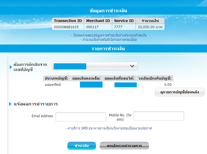
Task: Click the ประเภทบัญชี: header
Action: click(57, 78)
